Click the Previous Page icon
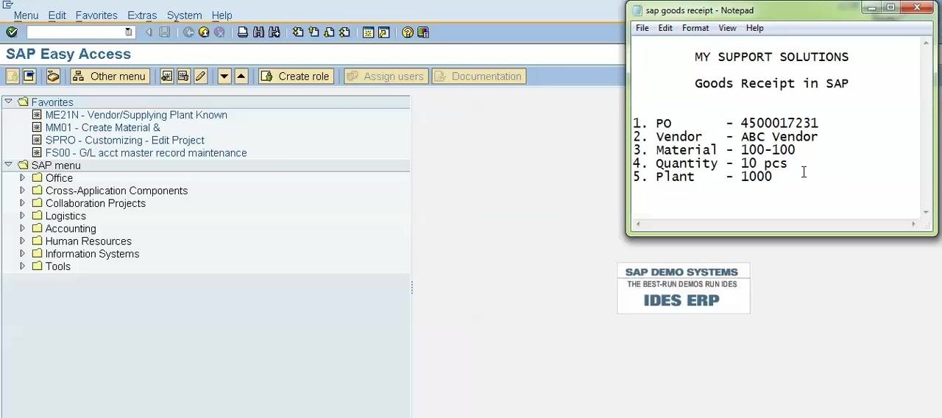942x418 pixels. click(x=314, y=32)
